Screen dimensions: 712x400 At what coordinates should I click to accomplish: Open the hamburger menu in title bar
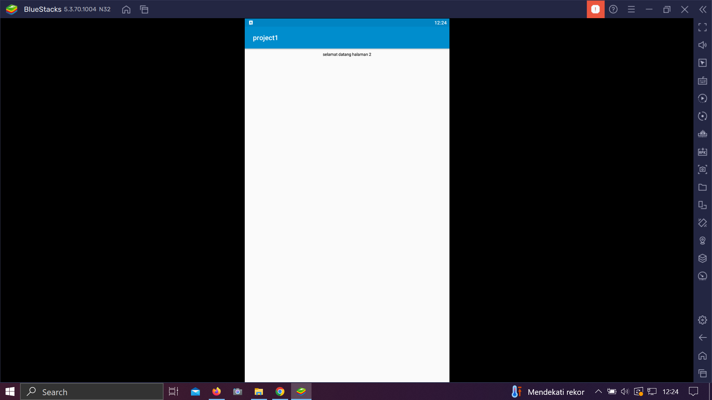(x=631, y=9)
